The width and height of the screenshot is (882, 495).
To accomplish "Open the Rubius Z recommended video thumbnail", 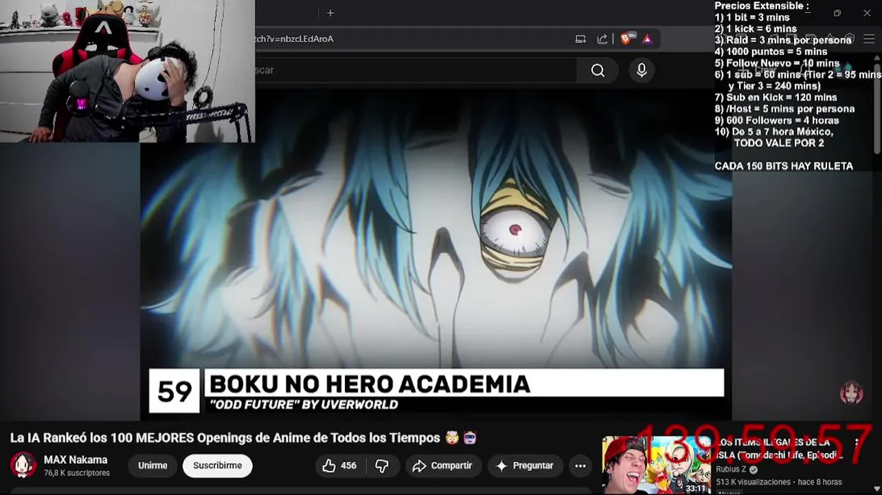I will (x=657, y=465).
